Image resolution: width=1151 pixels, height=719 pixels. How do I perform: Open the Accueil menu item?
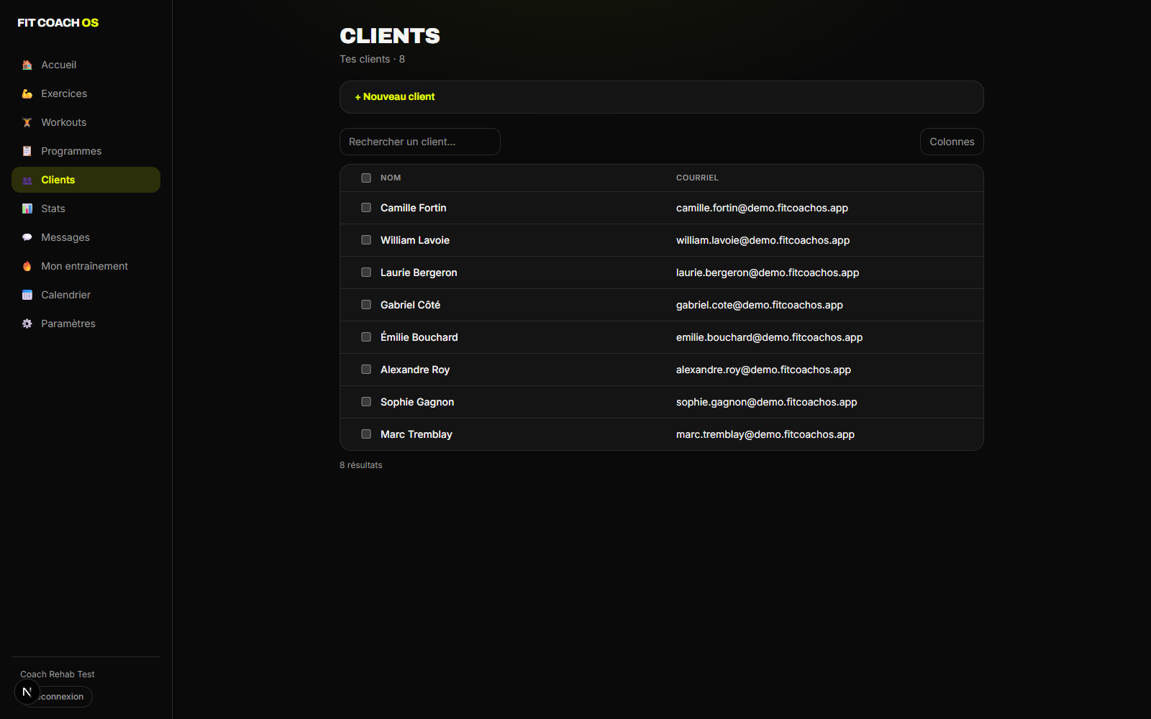tap(86, 65)
